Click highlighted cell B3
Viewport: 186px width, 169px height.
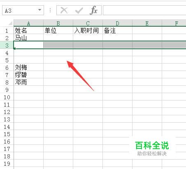click(58, 45)
